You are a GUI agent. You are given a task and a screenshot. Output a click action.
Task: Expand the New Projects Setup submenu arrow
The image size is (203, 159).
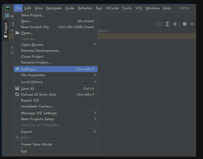click(x=95, y=119)
